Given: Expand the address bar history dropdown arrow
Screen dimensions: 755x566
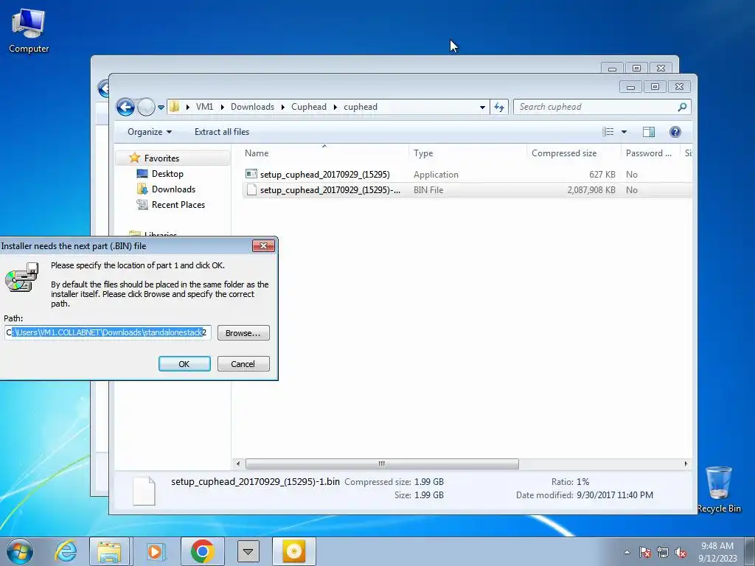Looking at the screenshot, I should 482,108.
